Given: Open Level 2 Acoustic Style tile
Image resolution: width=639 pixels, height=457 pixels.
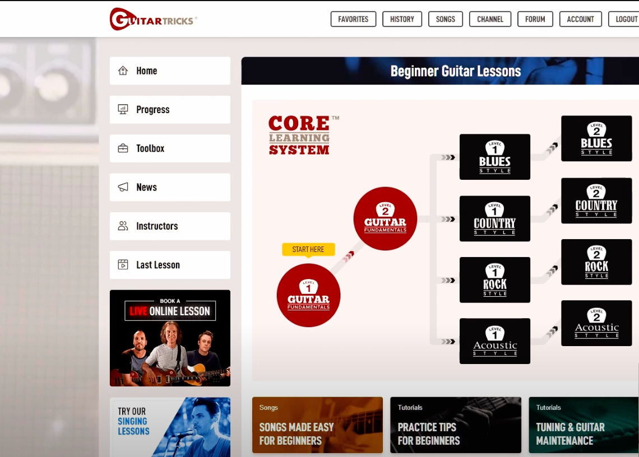Looking at the screenshot, I should pyautogui.click(x=596, y=323).
